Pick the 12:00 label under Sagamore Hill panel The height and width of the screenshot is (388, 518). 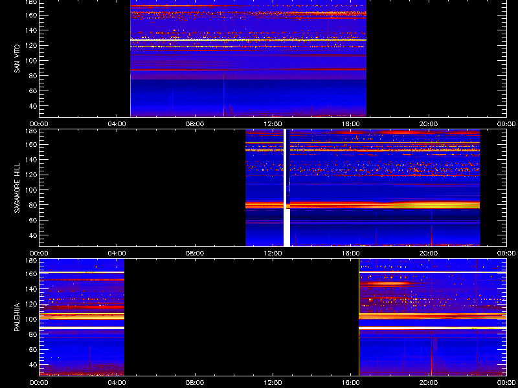tap(273, 253)
